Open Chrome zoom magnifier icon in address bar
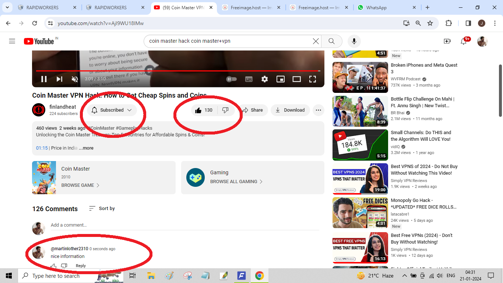 click(418, 23)
